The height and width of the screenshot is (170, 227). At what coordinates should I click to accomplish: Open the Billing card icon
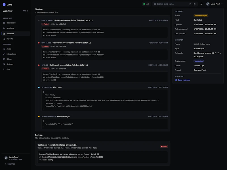pos(4,59)
